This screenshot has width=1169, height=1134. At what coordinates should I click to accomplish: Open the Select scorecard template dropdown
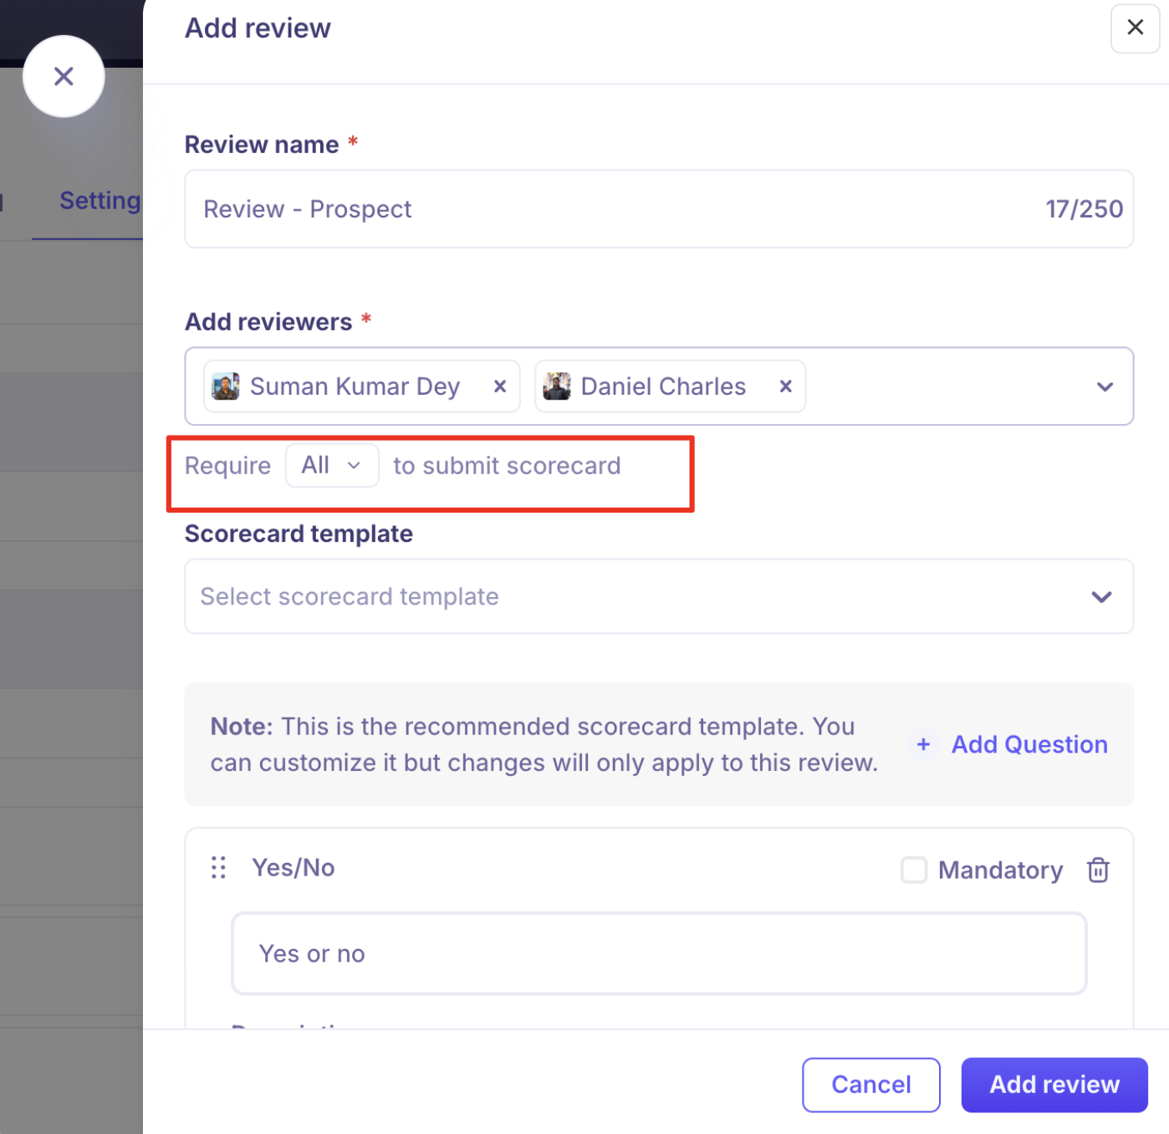[x=659, y=596]
